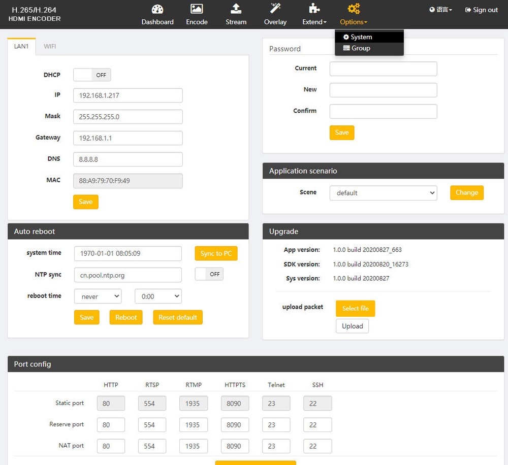Open the Stream upload icon
508x465 pixels.
[236, 9]
